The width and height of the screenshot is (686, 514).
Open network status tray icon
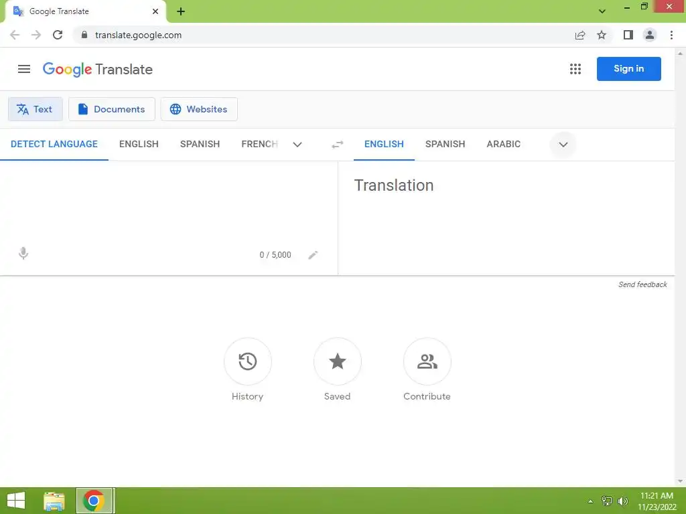[607, 501]
